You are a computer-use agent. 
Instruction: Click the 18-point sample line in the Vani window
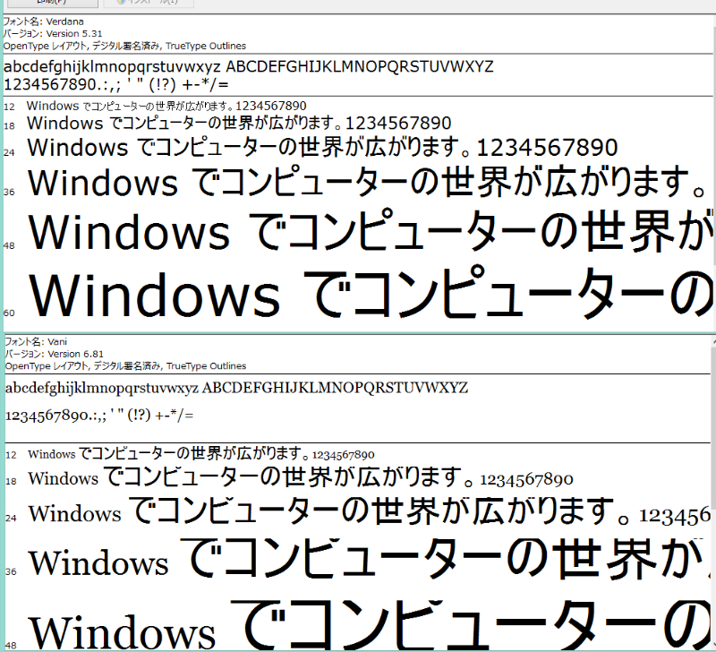[x=301, y=477]
